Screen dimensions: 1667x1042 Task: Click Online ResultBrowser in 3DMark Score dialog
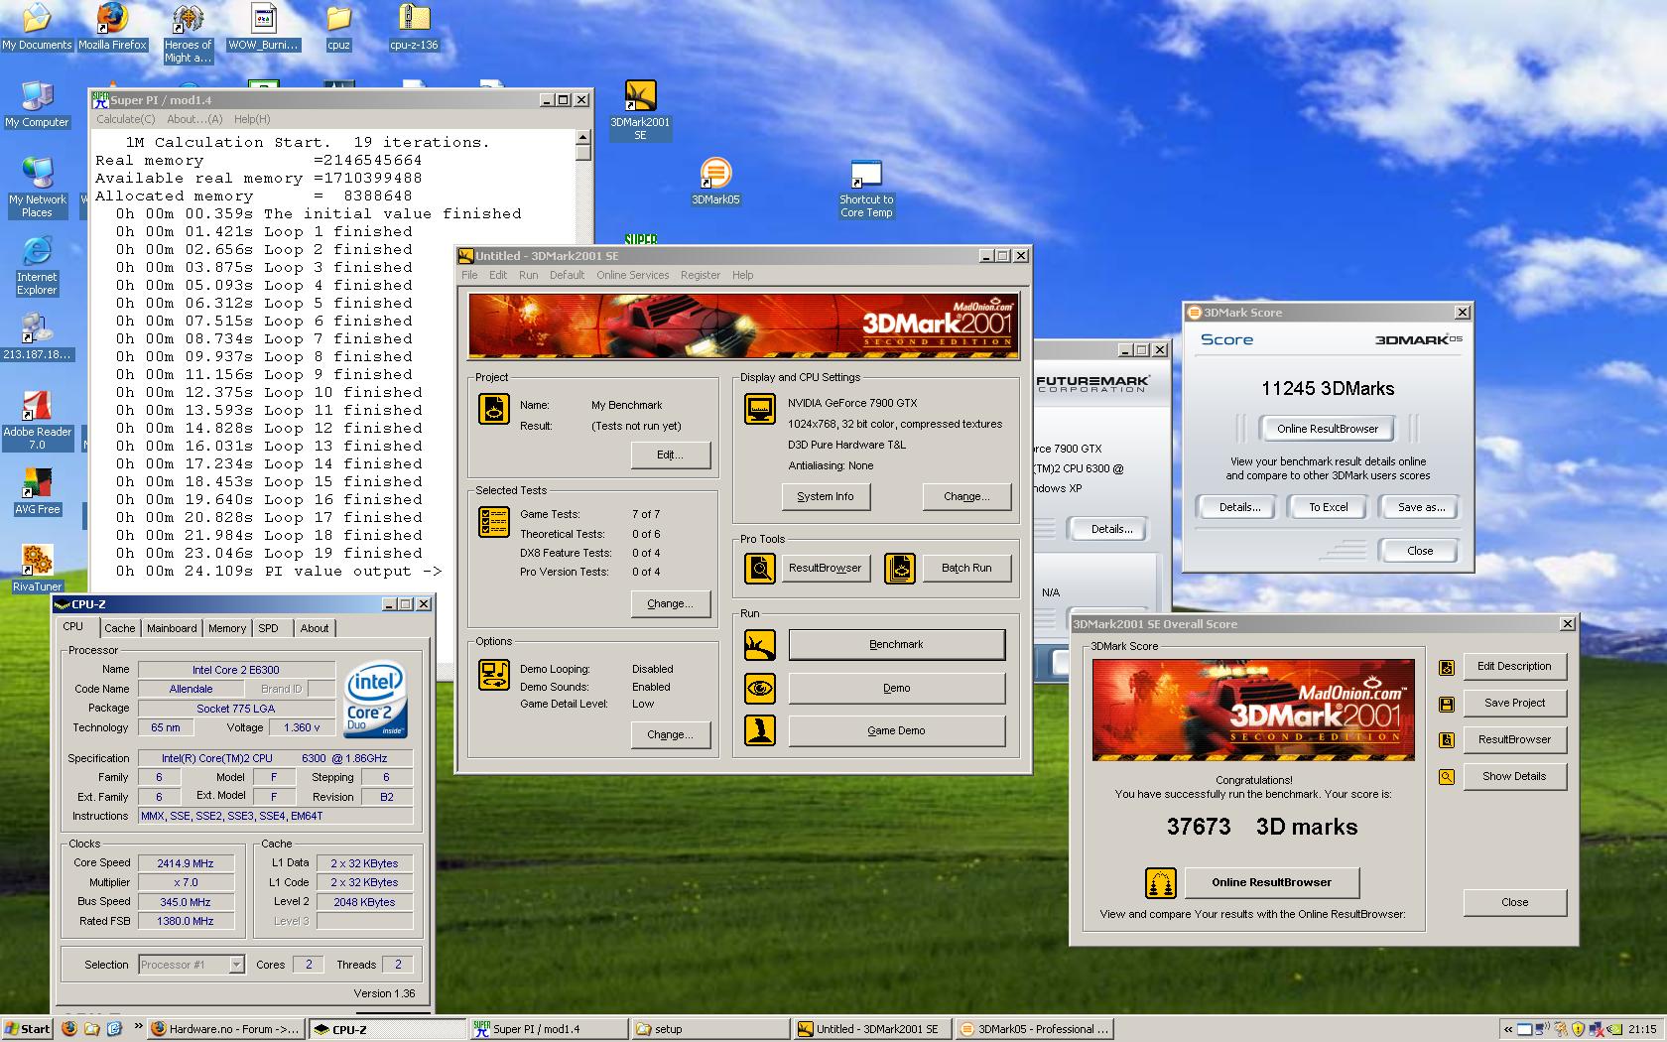pos(1328,429)
